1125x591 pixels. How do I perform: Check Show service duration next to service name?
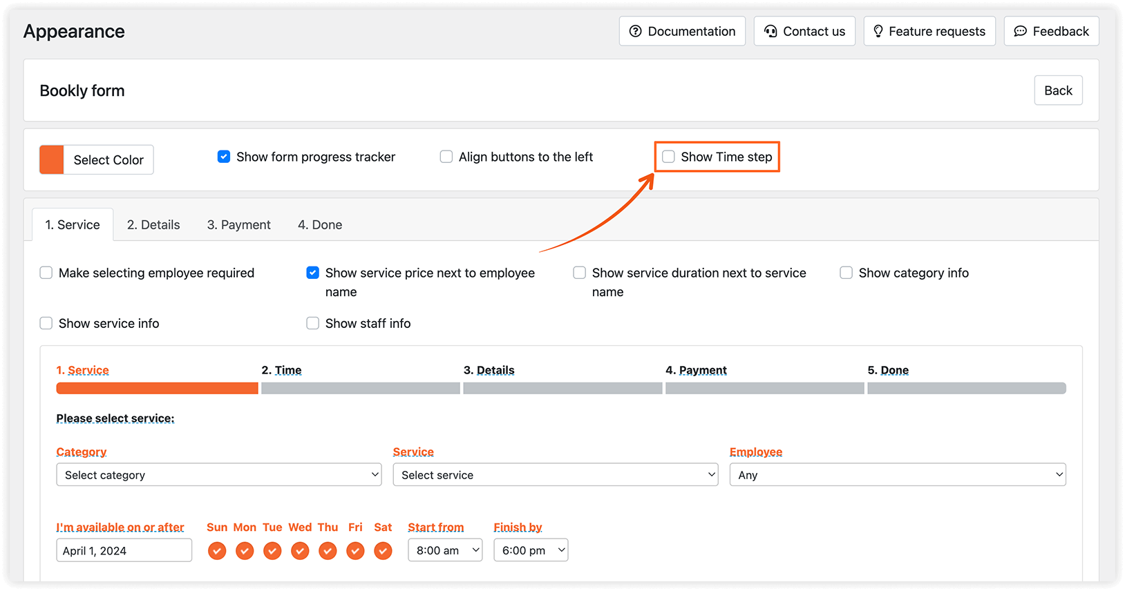pos(580,273)
